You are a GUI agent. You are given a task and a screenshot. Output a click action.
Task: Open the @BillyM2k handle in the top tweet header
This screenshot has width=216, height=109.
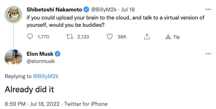click(104, 10)
